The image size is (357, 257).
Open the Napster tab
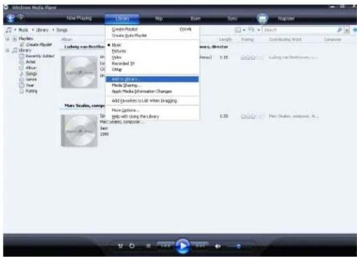(286, 18)
